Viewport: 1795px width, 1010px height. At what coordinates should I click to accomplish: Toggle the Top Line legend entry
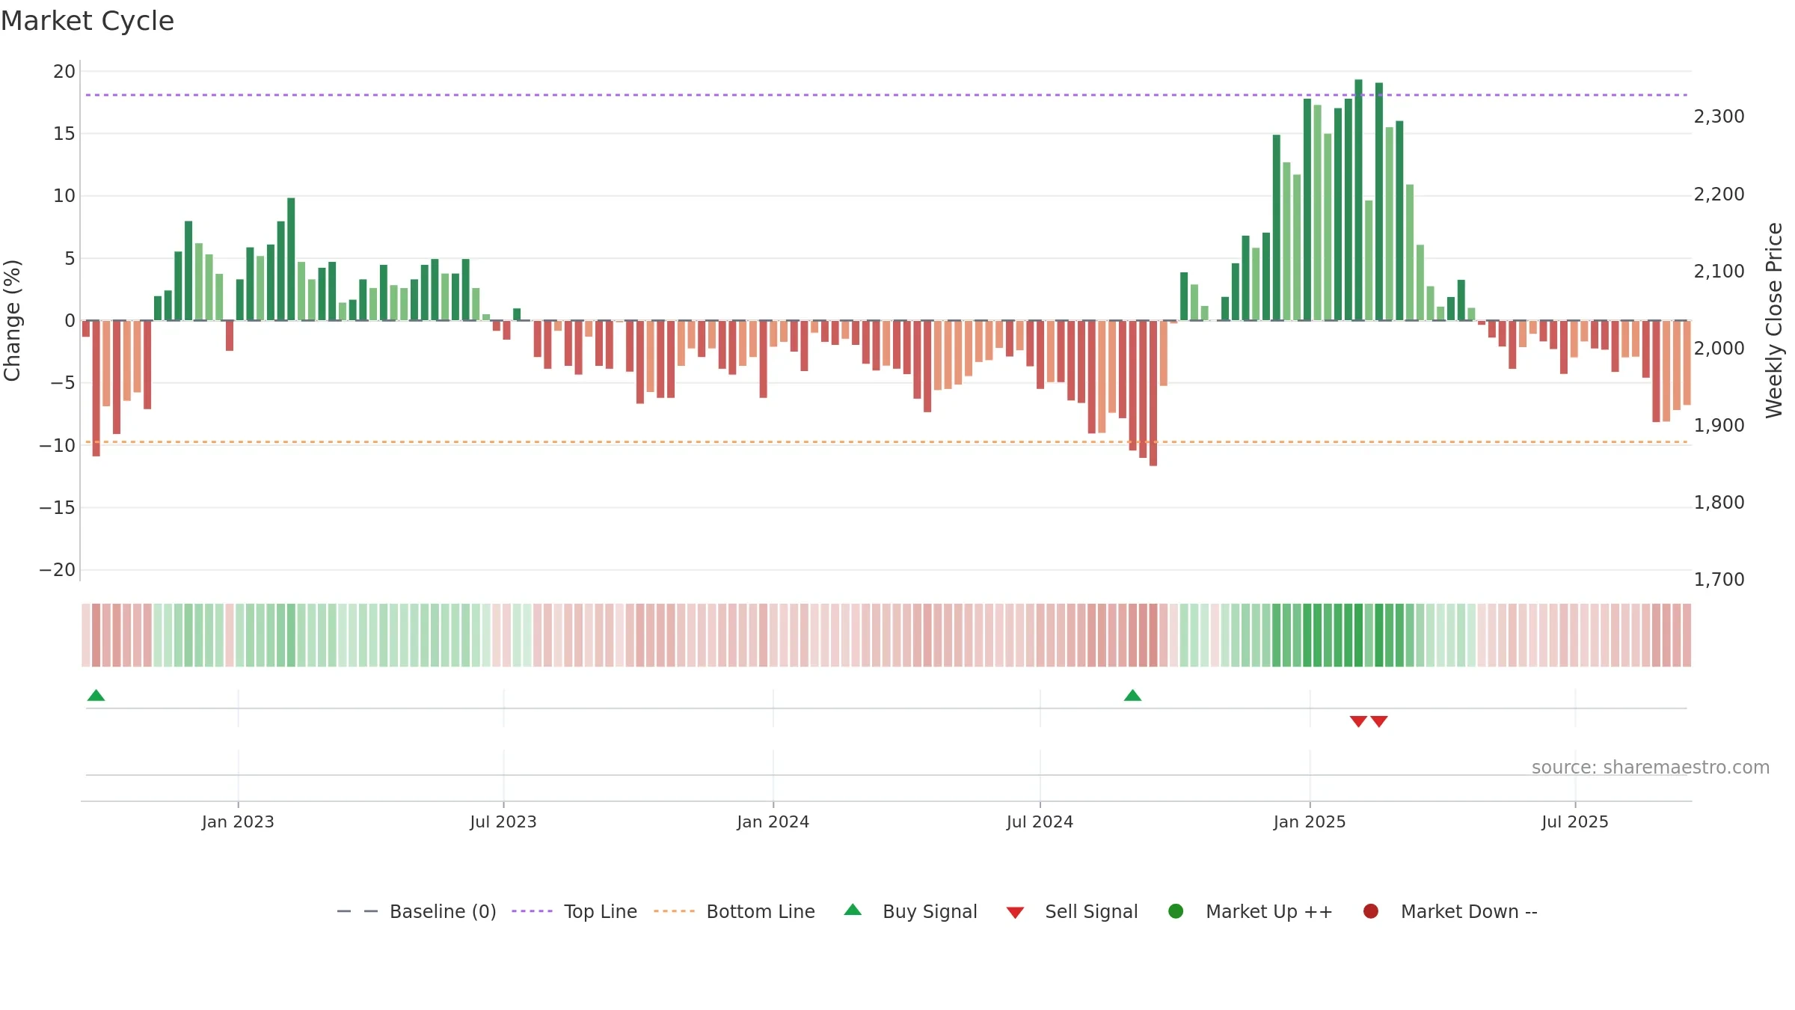(x=574, y=911)
